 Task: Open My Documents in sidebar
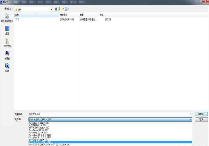7,43
